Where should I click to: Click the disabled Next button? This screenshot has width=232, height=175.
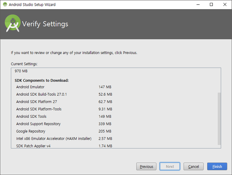point(170,167)
